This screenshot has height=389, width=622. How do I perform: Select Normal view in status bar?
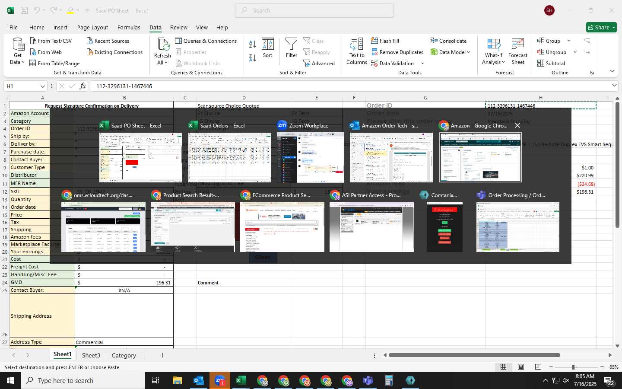tap(503, 367)
